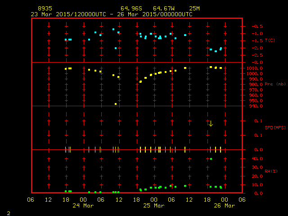Click the 24 Mar date label

click(x=83, y=206)
